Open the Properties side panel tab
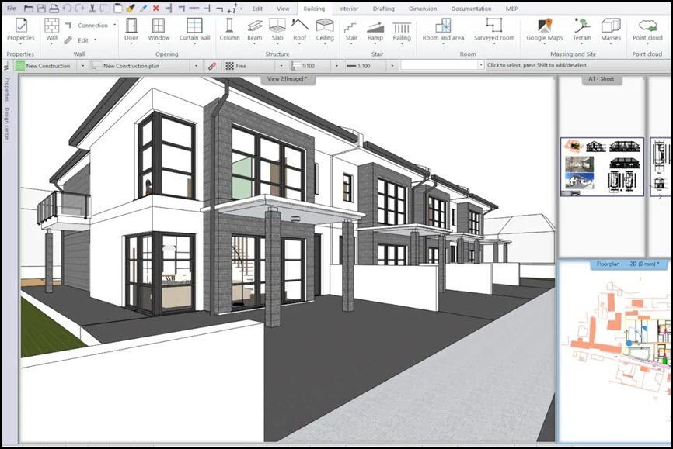The height and width of the screenshot is (449, 673). click(x=7, y=89)
